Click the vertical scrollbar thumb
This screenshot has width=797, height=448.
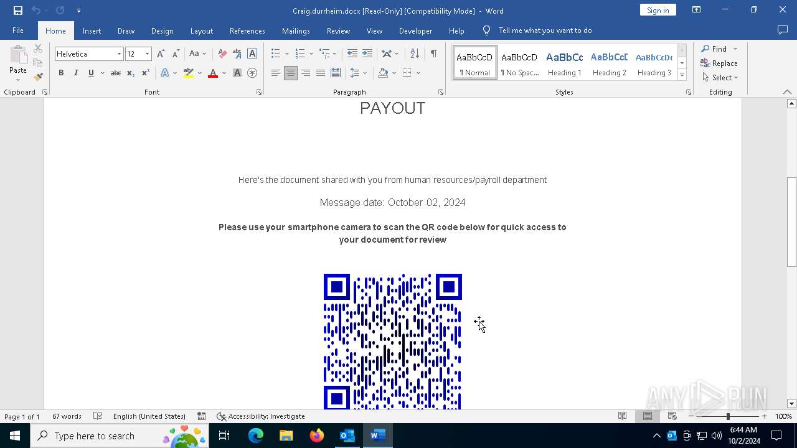pyautogui.click(x=791, y=222)
